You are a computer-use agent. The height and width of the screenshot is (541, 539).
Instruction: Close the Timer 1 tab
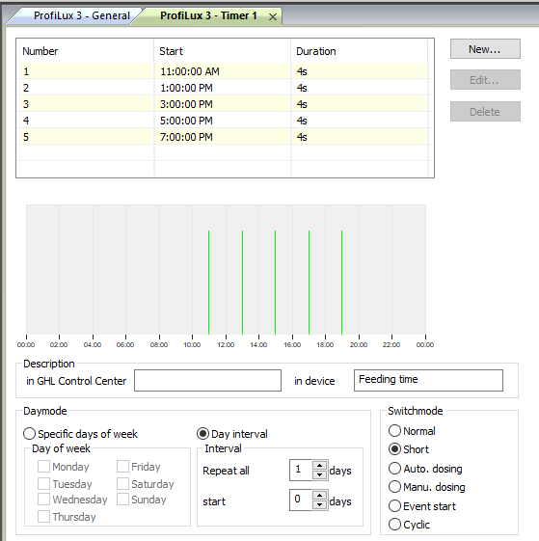point(273,16)
